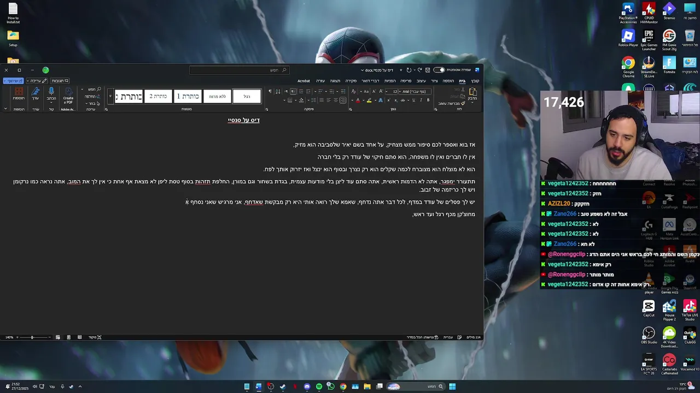Toggle Italic formatting
700x393 pixels.
tap(421, 100)
